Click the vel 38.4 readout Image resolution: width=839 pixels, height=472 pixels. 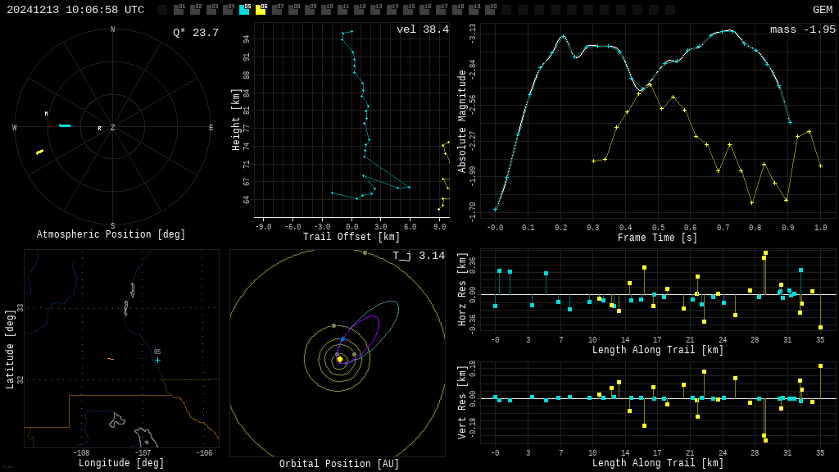pos(422,30)
